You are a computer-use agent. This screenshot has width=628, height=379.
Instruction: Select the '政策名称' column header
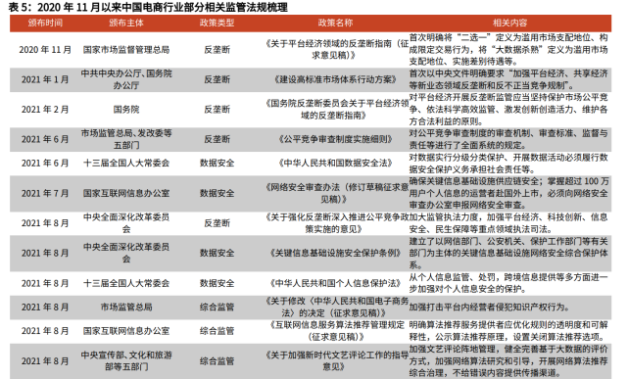(x=336, y=23)
